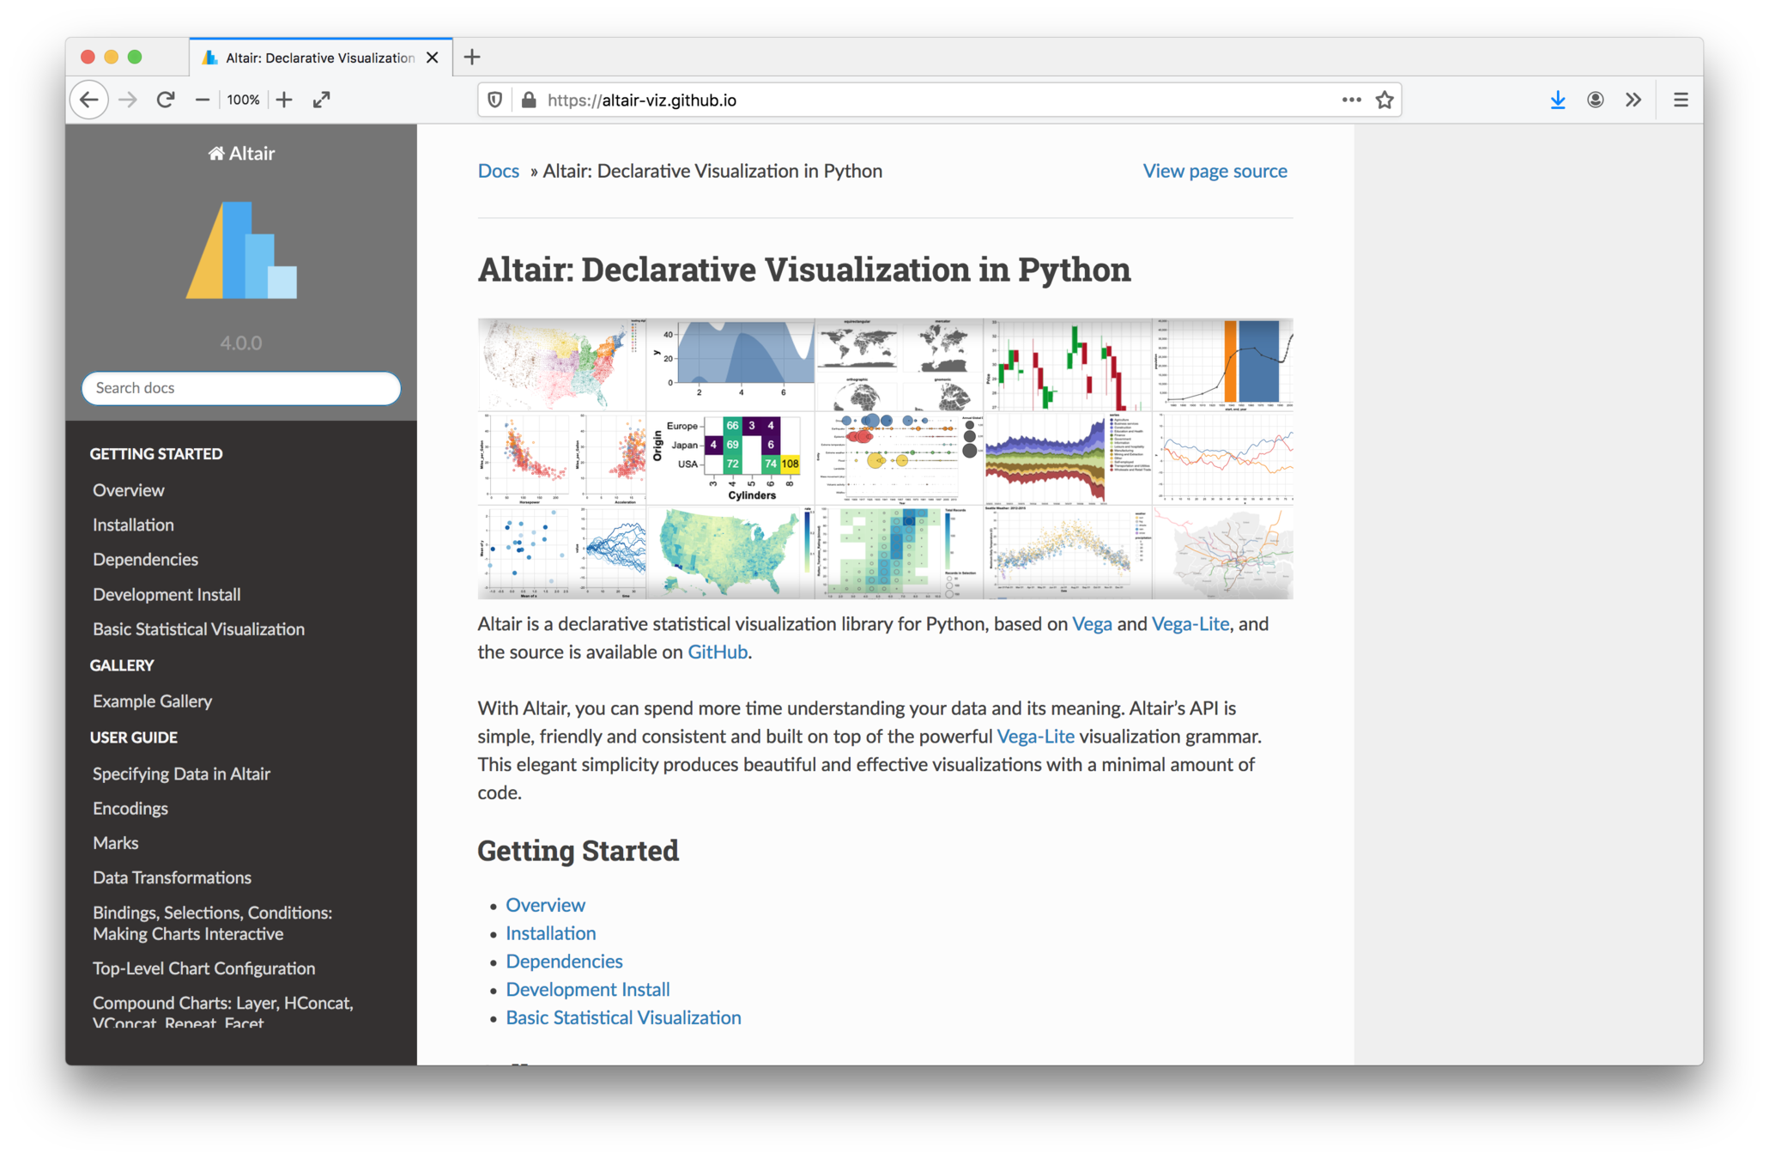Zoom in with the plus icon

tap(284, 100)
